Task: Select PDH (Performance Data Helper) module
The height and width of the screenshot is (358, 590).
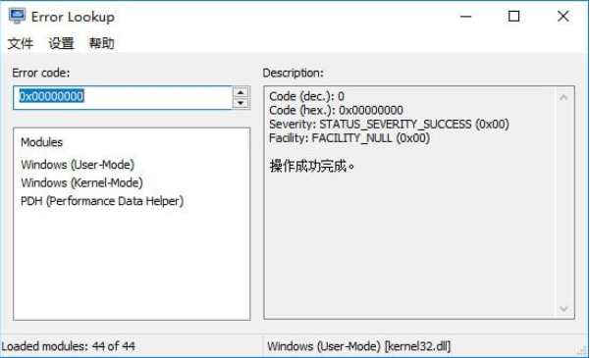Action: point(102,201)
